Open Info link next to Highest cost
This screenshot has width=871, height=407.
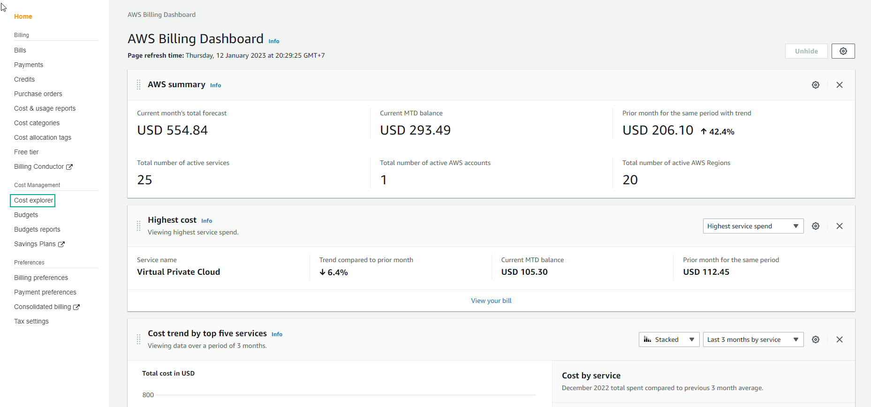click(206, 221)
